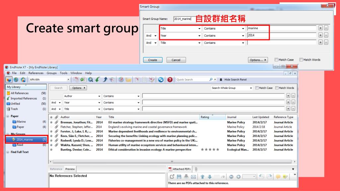This screenshot has width=340, height=191.
Task: Click the Quick Search magnifier icon
Action: (x=211, y=80)
